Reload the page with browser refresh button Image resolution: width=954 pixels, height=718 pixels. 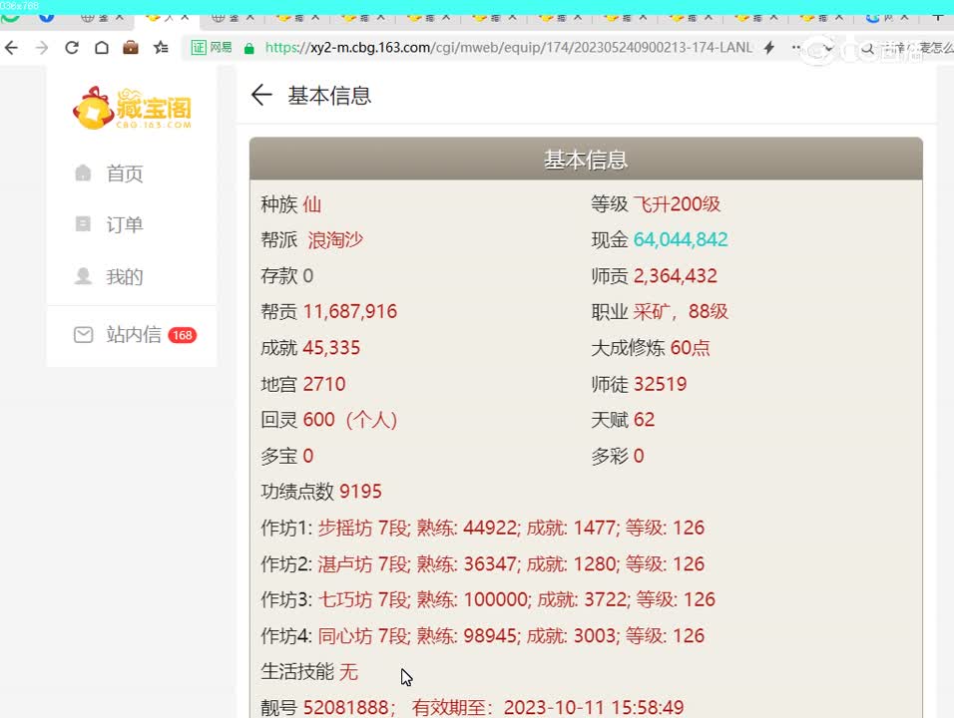[x=72, y=48]
